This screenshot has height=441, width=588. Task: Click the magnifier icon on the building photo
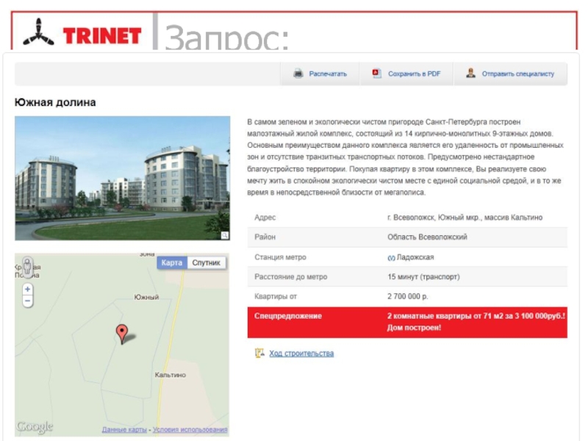(225, 235)
